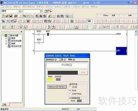Image resolution: width=138 pixels, height=111 pixels.
Task: Open Find device toolbar icon
Action: tap(37, 16)
